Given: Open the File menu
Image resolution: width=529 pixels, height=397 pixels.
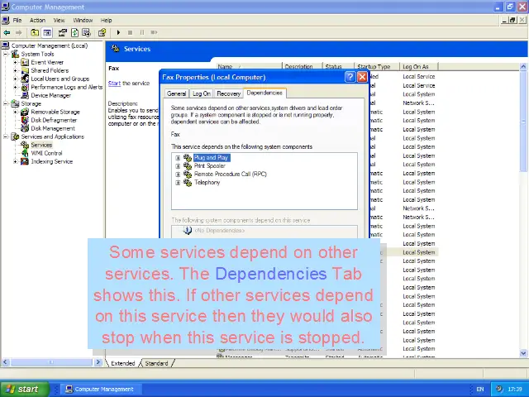Looking at the screenshot, I should tap(17, 20).
